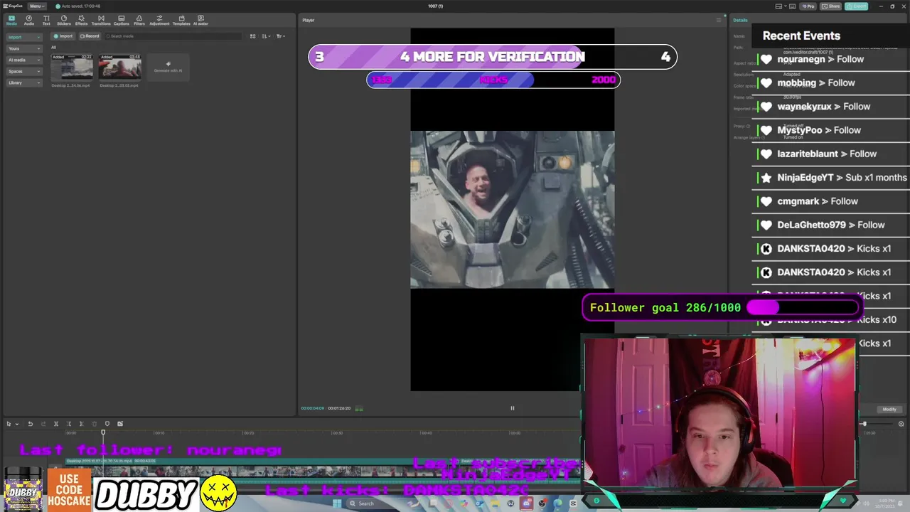Expand the Spaces sidebar section
The height and width of the screenshot is (512, 910).
[24, 71]
